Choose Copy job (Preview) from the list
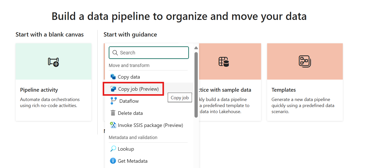 coord(138,89)
